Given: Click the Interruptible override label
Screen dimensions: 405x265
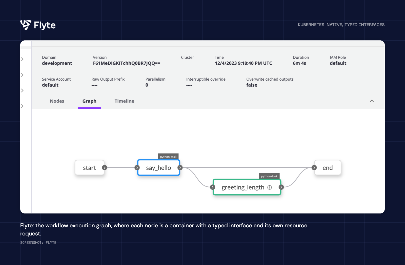Looking at the screenshot, I should pyautogui.click(x=206, y=79).
